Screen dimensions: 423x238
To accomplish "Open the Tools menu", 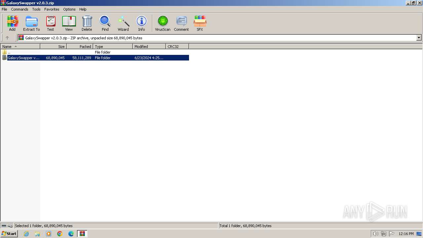I will coord(36,9).
